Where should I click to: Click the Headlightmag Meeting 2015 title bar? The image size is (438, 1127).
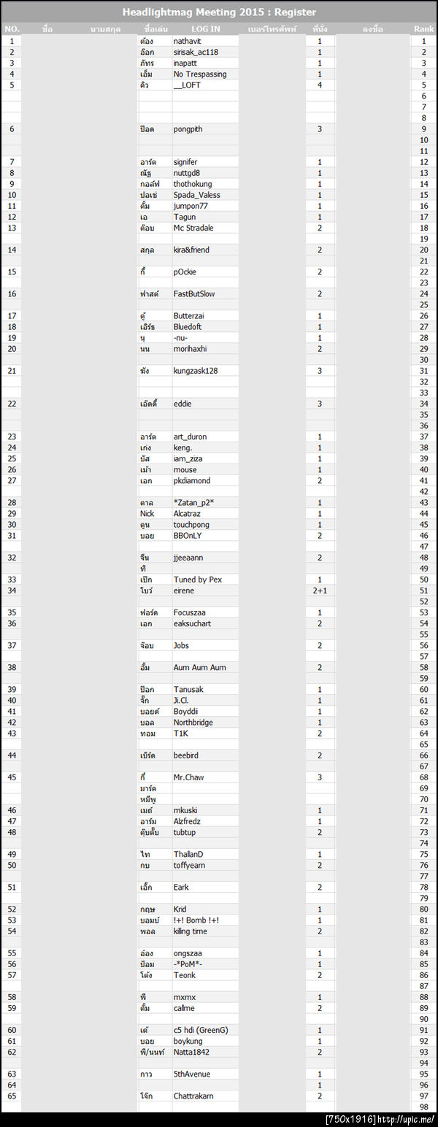(x=219, y=12)
